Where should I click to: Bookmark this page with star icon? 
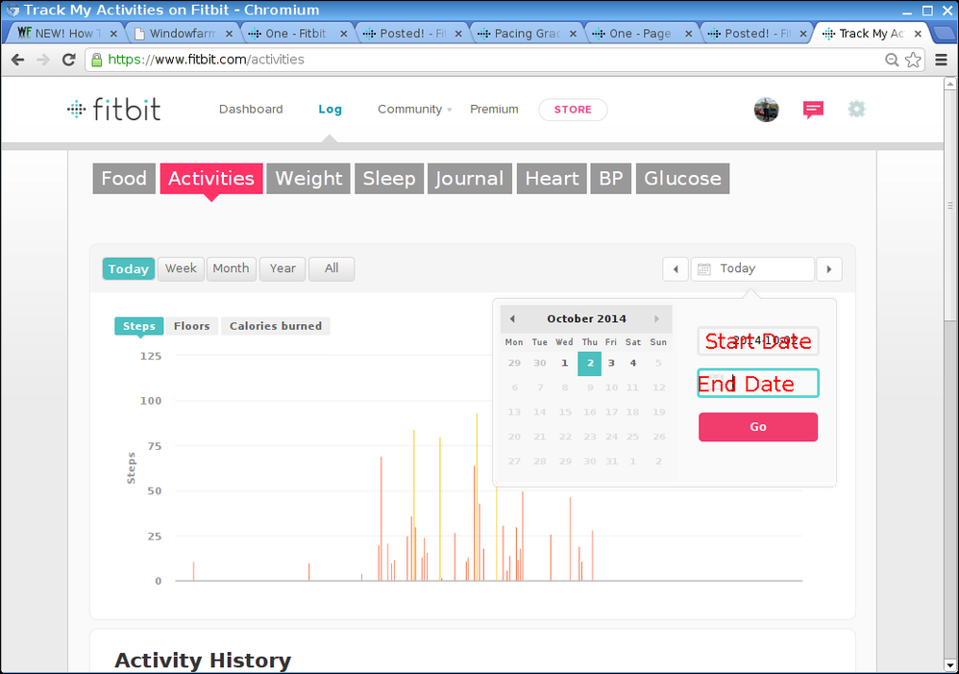tap(913, 60)
